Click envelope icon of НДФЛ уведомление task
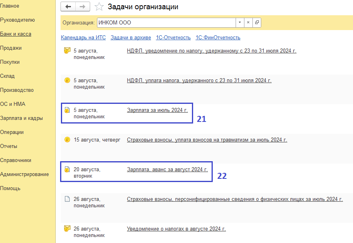The width and height of the screenshot is (353, 243). [x=67, y=51]
